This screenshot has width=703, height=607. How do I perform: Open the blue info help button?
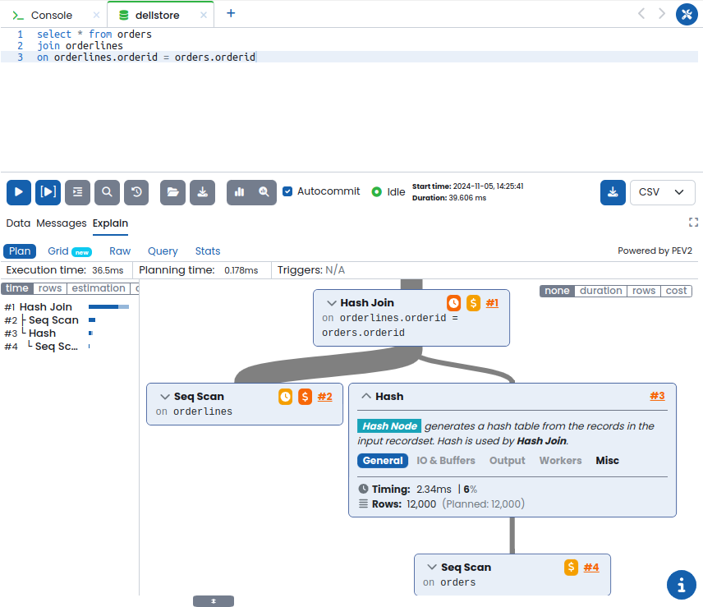[x=682, y=585]
